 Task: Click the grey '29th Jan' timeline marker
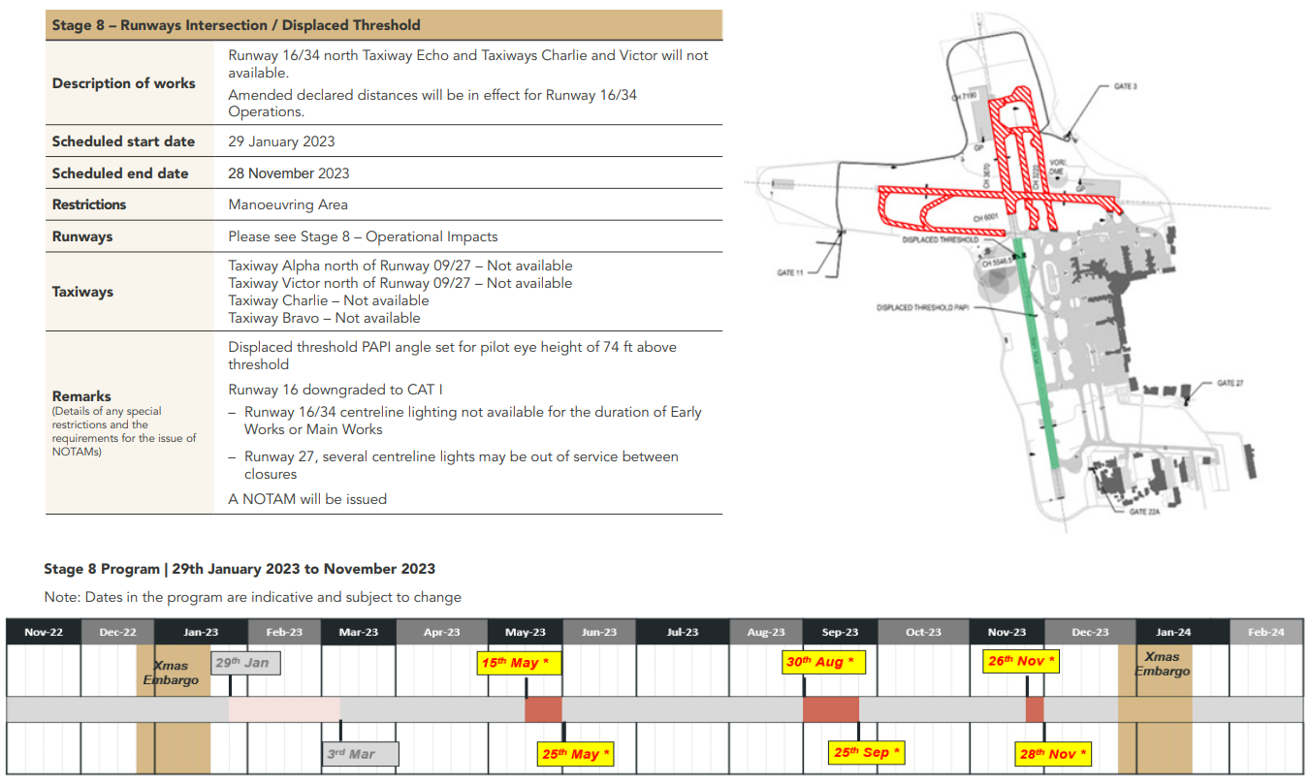pos(246,663)
